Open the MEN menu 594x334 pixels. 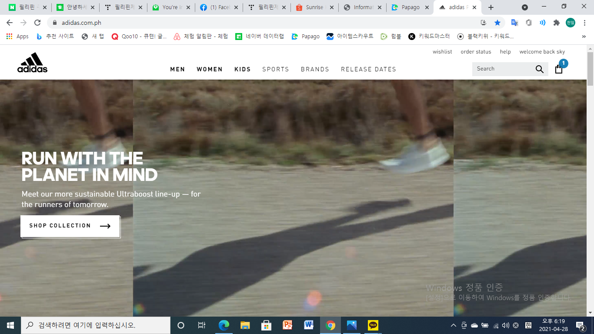tap(177, 69)
